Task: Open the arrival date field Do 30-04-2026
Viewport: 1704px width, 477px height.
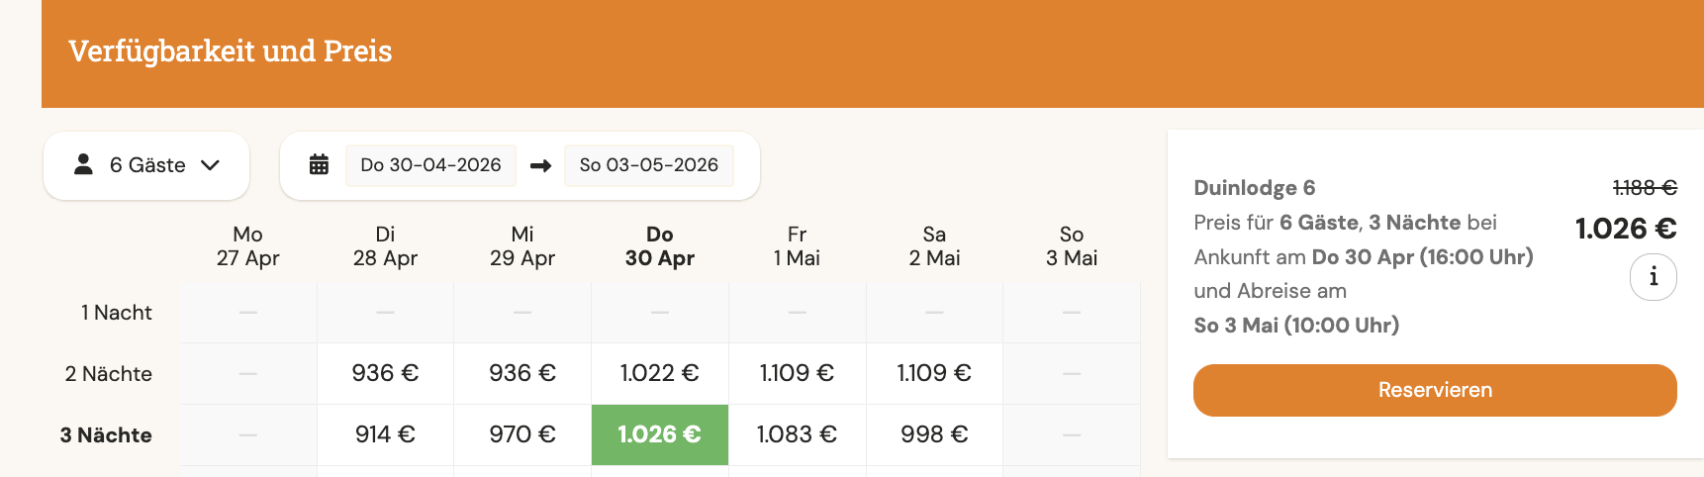Action: pos(430,165)
